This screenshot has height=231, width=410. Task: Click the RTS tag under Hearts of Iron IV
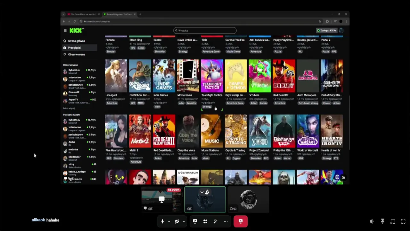(x=336, y=158)
